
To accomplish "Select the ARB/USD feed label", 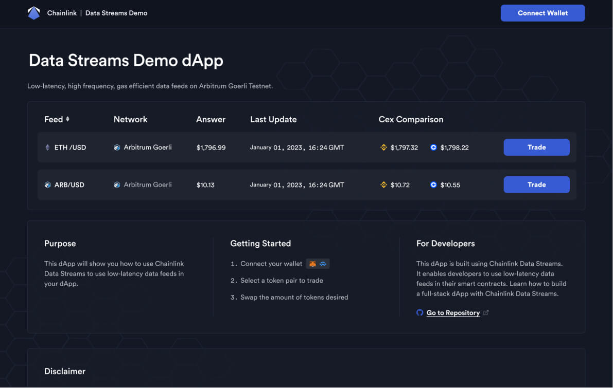I will pos(69,185).
